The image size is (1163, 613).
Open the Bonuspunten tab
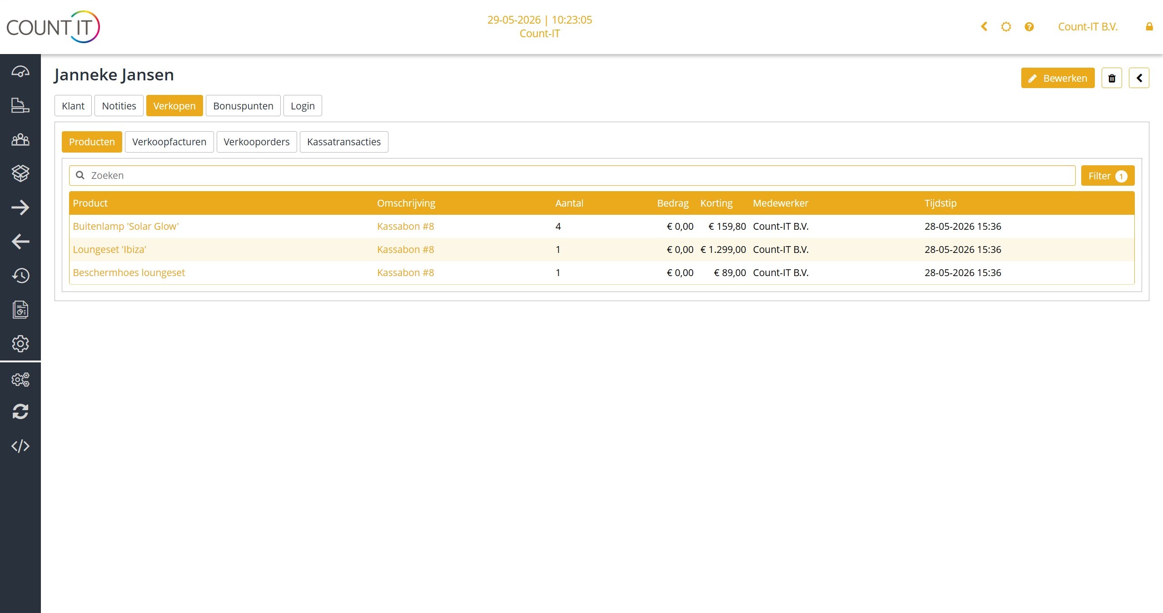point(243,106)
